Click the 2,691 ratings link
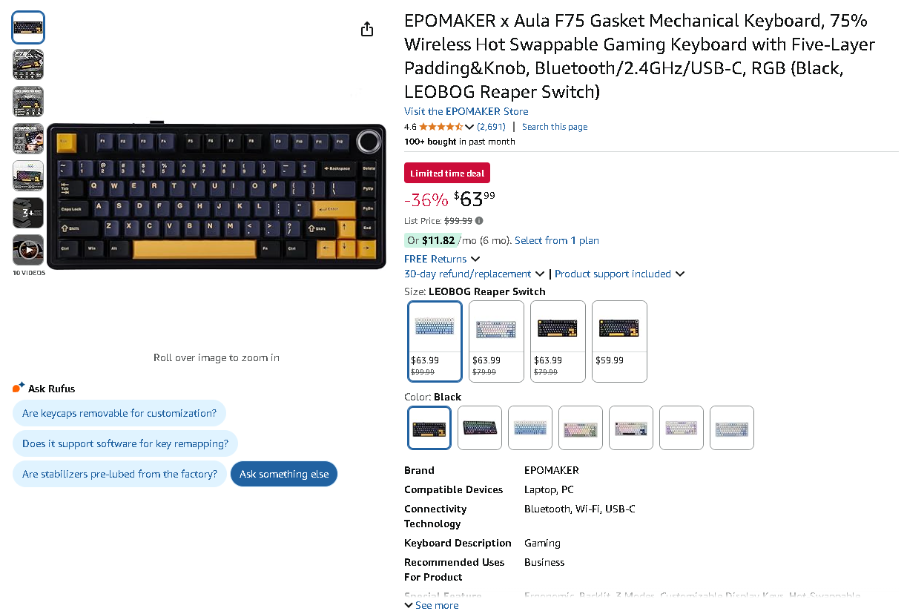Image resolution: width=904 pixels, height=614 pixels. click(x=490, y=126)
